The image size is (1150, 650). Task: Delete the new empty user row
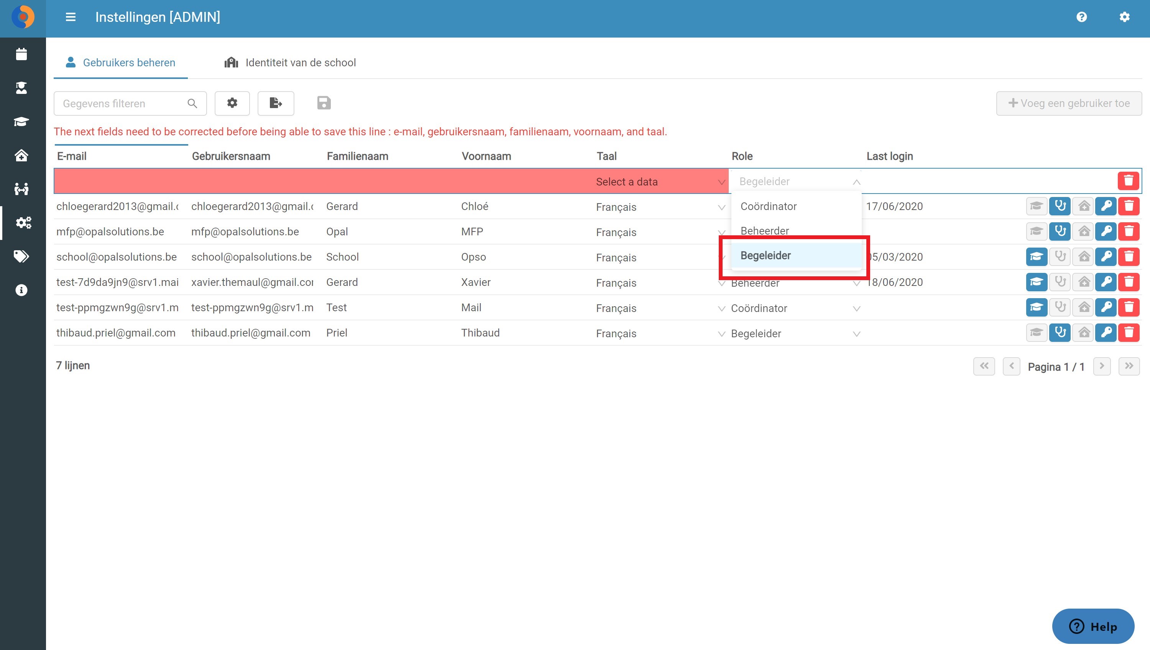(1129, 181)
